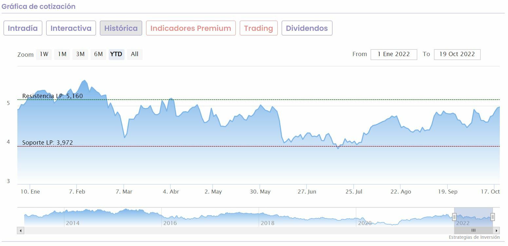Select the 6M zoom option
Screen dimensions: 508x246
tap(98, 54)
